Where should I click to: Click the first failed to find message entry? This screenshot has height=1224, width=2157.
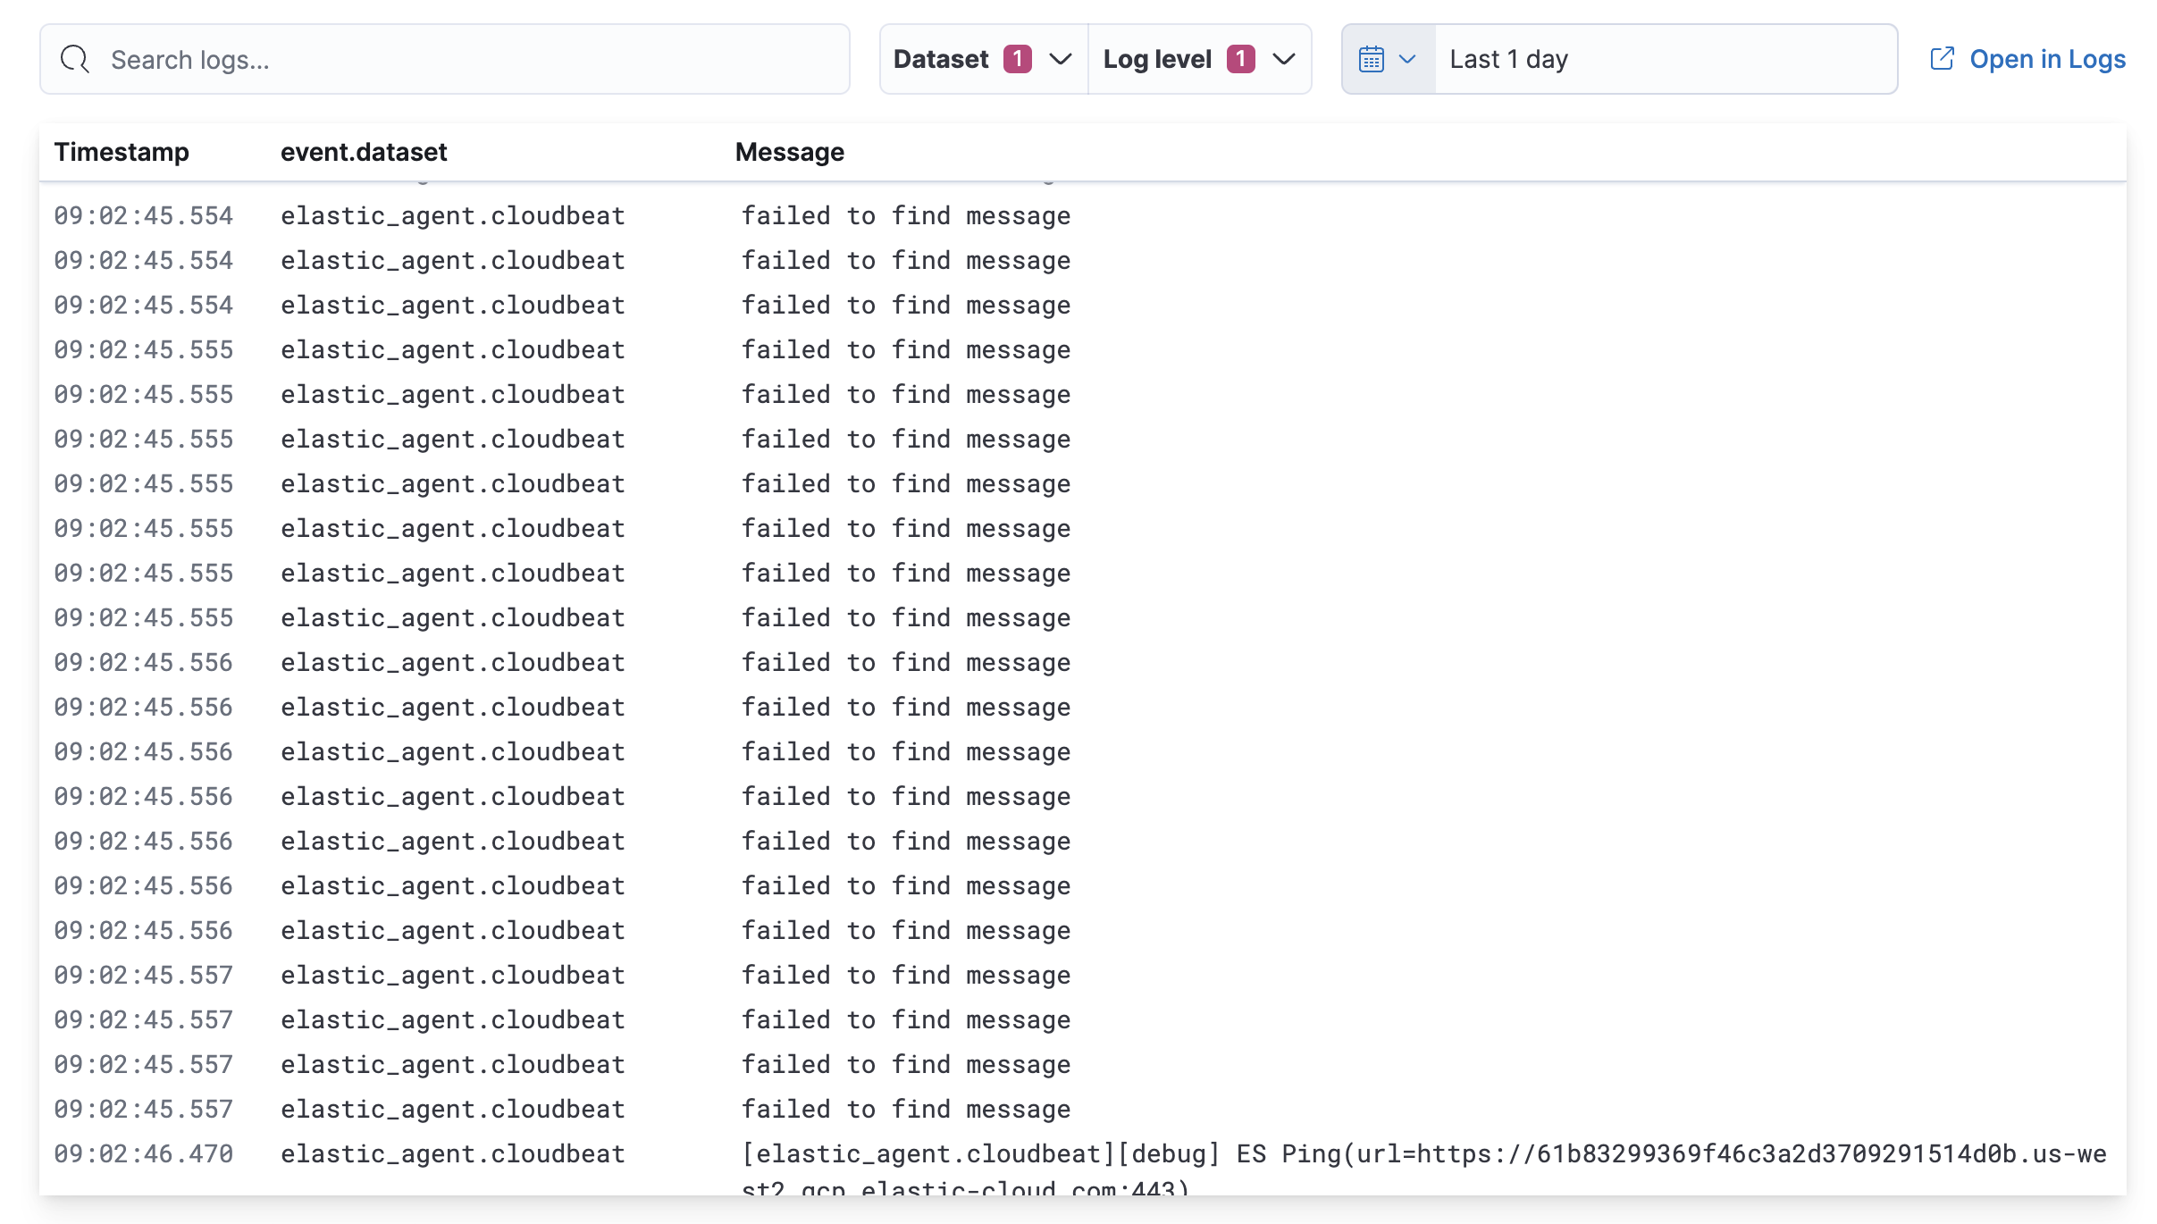905,214
